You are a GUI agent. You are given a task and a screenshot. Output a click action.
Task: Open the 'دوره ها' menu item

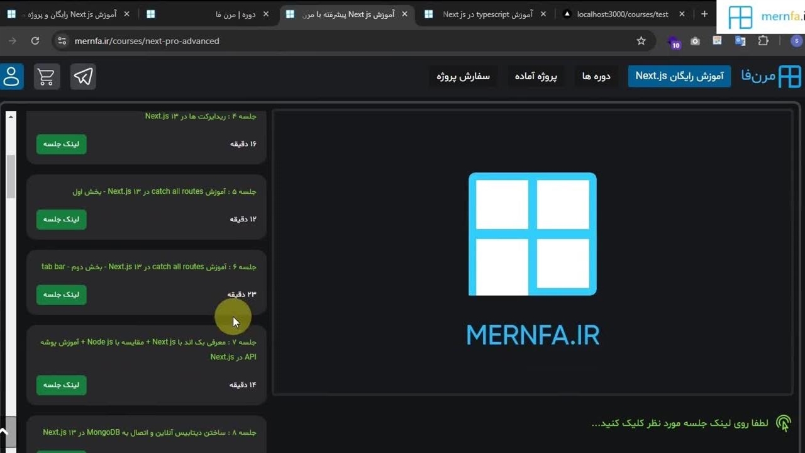pyautogui.click(x=596, y=76)
